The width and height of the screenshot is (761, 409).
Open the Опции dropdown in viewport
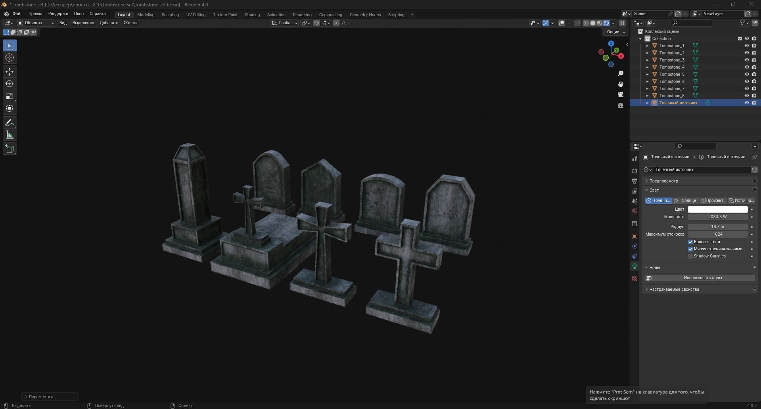pyautogui.click(x=615, y=32)
